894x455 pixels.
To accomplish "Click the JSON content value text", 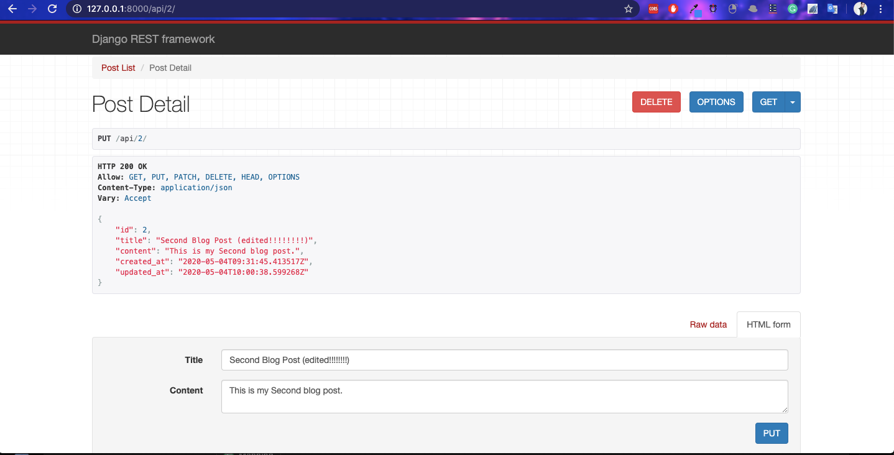I will click(x=233, y=251).
